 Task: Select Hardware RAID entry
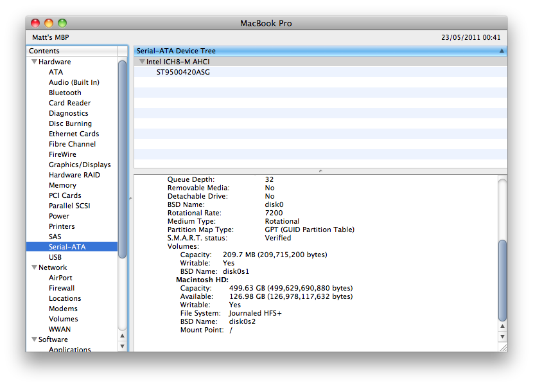point(74,175)
